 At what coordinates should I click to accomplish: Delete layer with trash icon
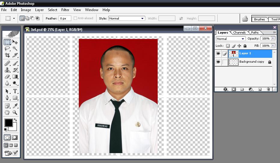click(x=268, y=89)
